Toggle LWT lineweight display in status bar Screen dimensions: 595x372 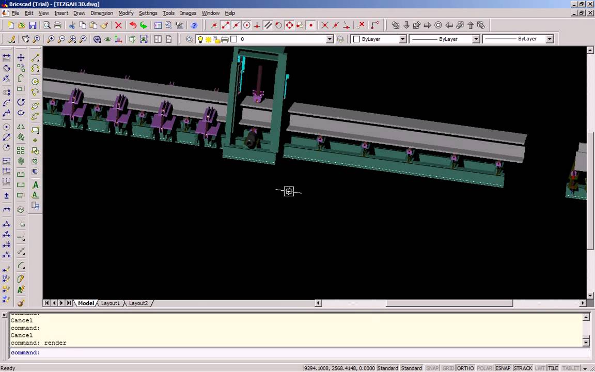point(540,368)
